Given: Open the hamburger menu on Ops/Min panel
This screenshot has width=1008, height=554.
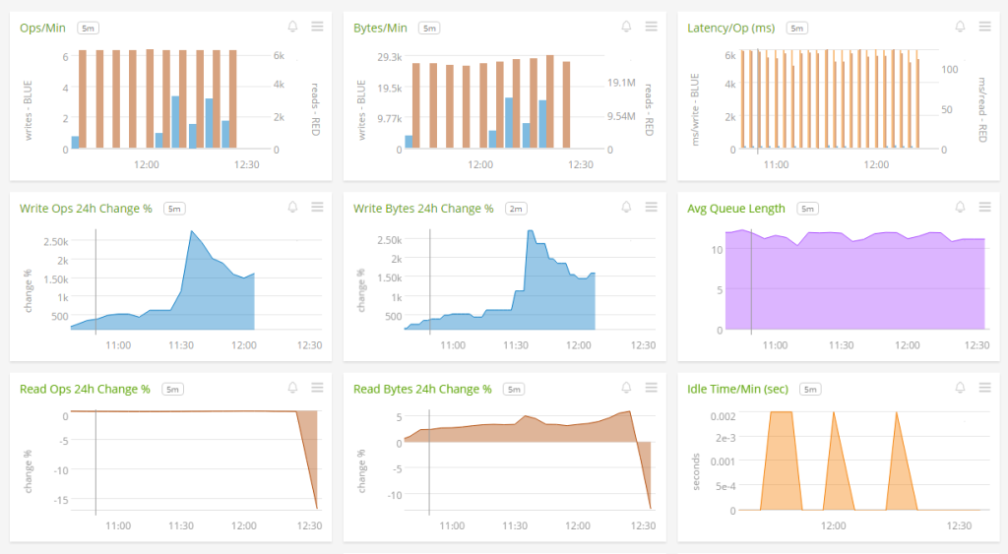Looking at the screenshot, I should [317, 27].
